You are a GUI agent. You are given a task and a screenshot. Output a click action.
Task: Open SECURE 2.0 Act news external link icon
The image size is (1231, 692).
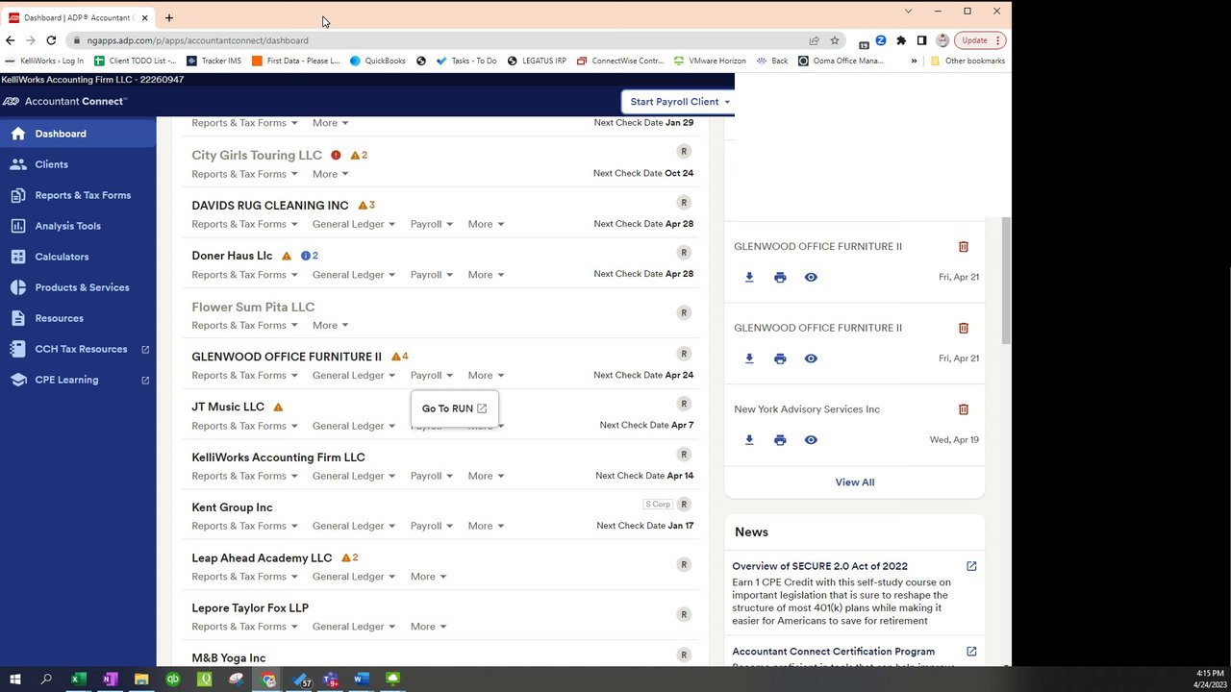pos(971,566)
